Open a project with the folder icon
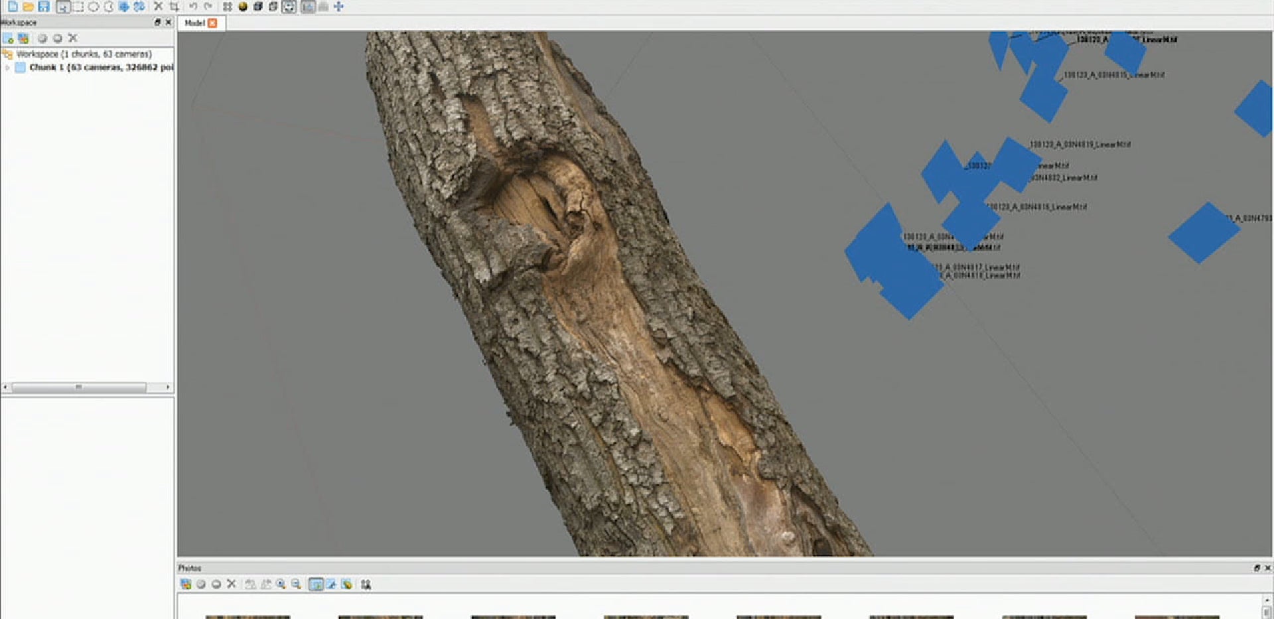The width and height of the screenshot is (1274, 619). point(28,7)
